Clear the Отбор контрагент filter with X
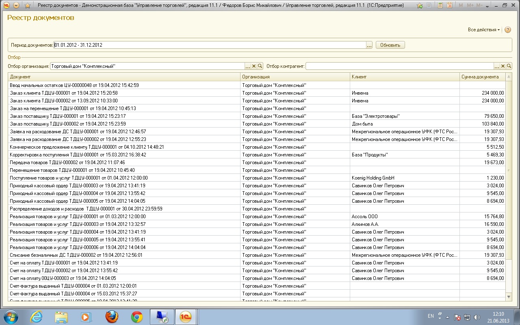This screenshot has height=325, width=520. coord(503,66)
